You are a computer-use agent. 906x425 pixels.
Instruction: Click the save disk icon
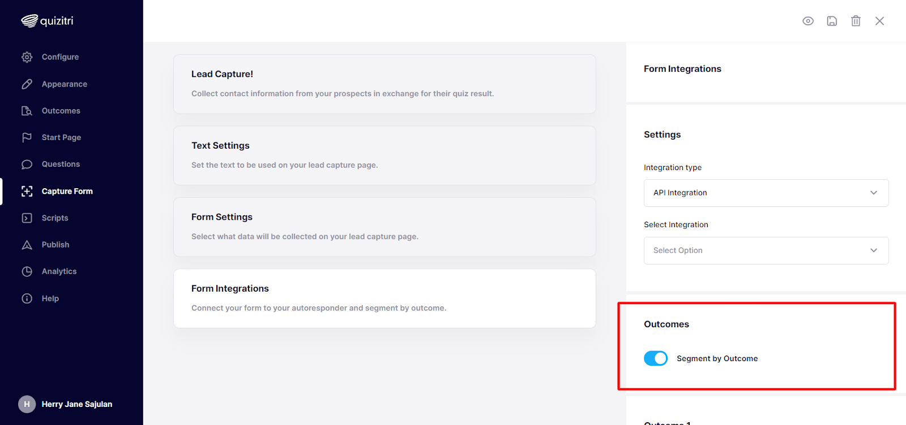click(x=832, y=21)
